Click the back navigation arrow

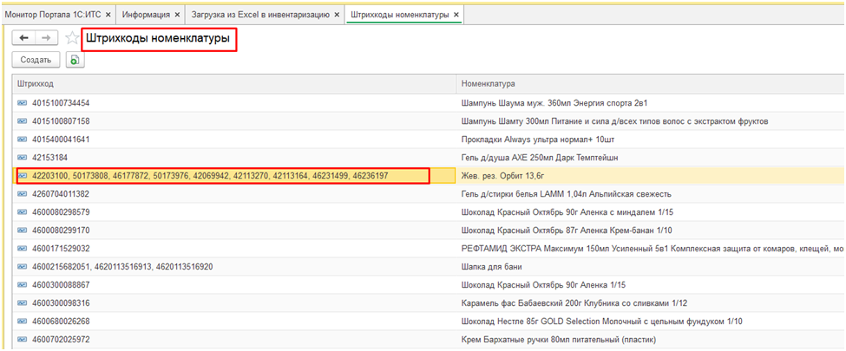23,38
